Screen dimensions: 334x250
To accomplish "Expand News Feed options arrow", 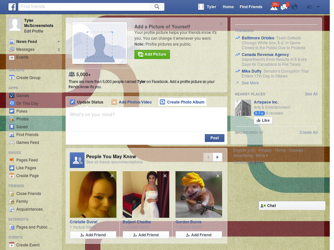I will pyautogui.click(x=58, y=42).
